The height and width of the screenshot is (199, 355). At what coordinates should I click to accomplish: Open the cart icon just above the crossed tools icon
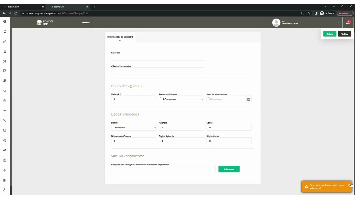click(5, 51)
